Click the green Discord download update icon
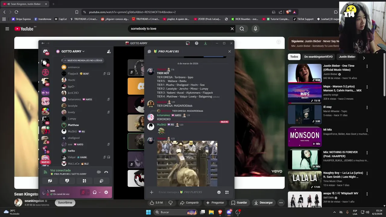Viewport: 386px width, 217px height. (x=205, y=43)
